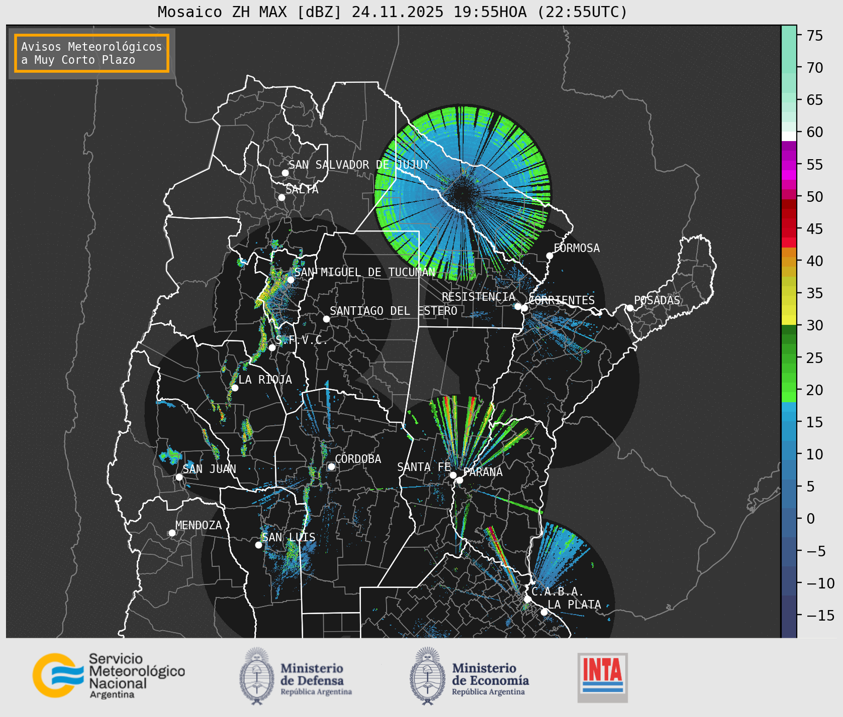Screen dimensions: 843x717
Task: Select the La Rioja city marker
Action: [235, 388]
